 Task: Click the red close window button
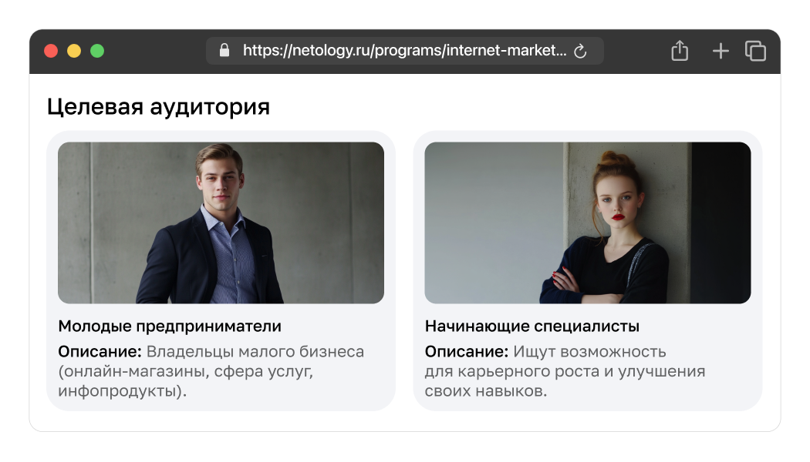coord(51,51)
